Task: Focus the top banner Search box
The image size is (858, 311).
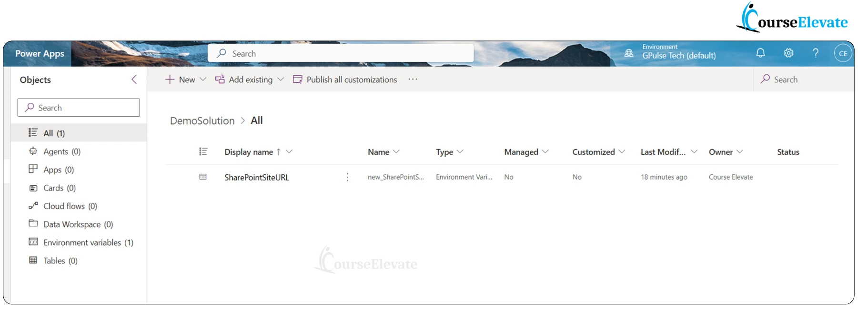Action: coord(341,53)
